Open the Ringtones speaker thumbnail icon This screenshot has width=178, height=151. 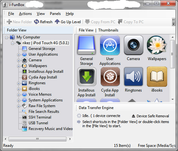pos(133,77)
